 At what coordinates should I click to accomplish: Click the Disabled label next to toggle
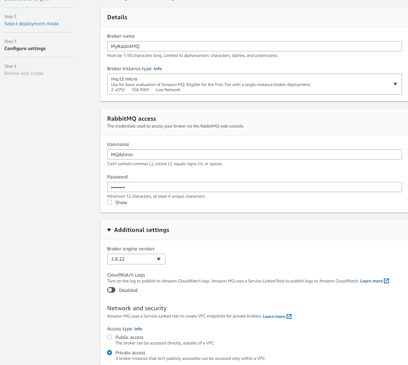click(128, 290)
